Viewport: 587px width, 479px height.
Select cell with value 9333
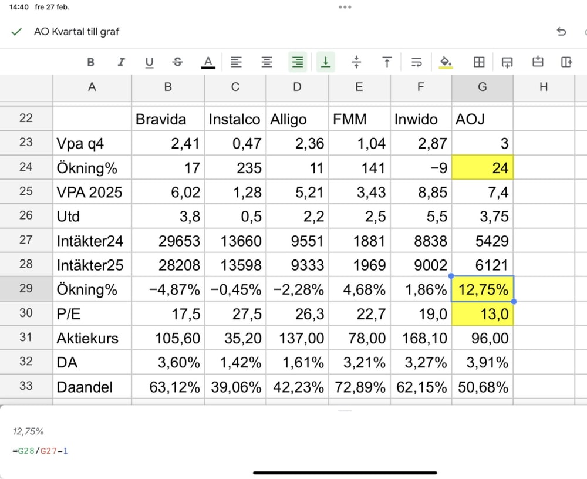(x=297, y=265)
